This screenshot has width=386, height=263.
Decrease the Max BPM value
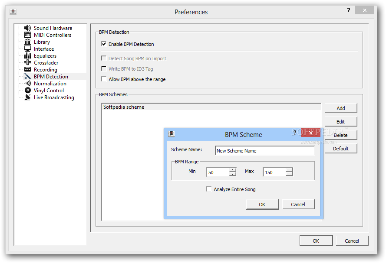tap(289, 174)
